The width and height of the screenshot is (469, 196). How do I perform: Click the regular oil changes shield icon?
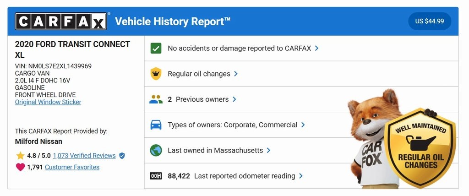156,74
